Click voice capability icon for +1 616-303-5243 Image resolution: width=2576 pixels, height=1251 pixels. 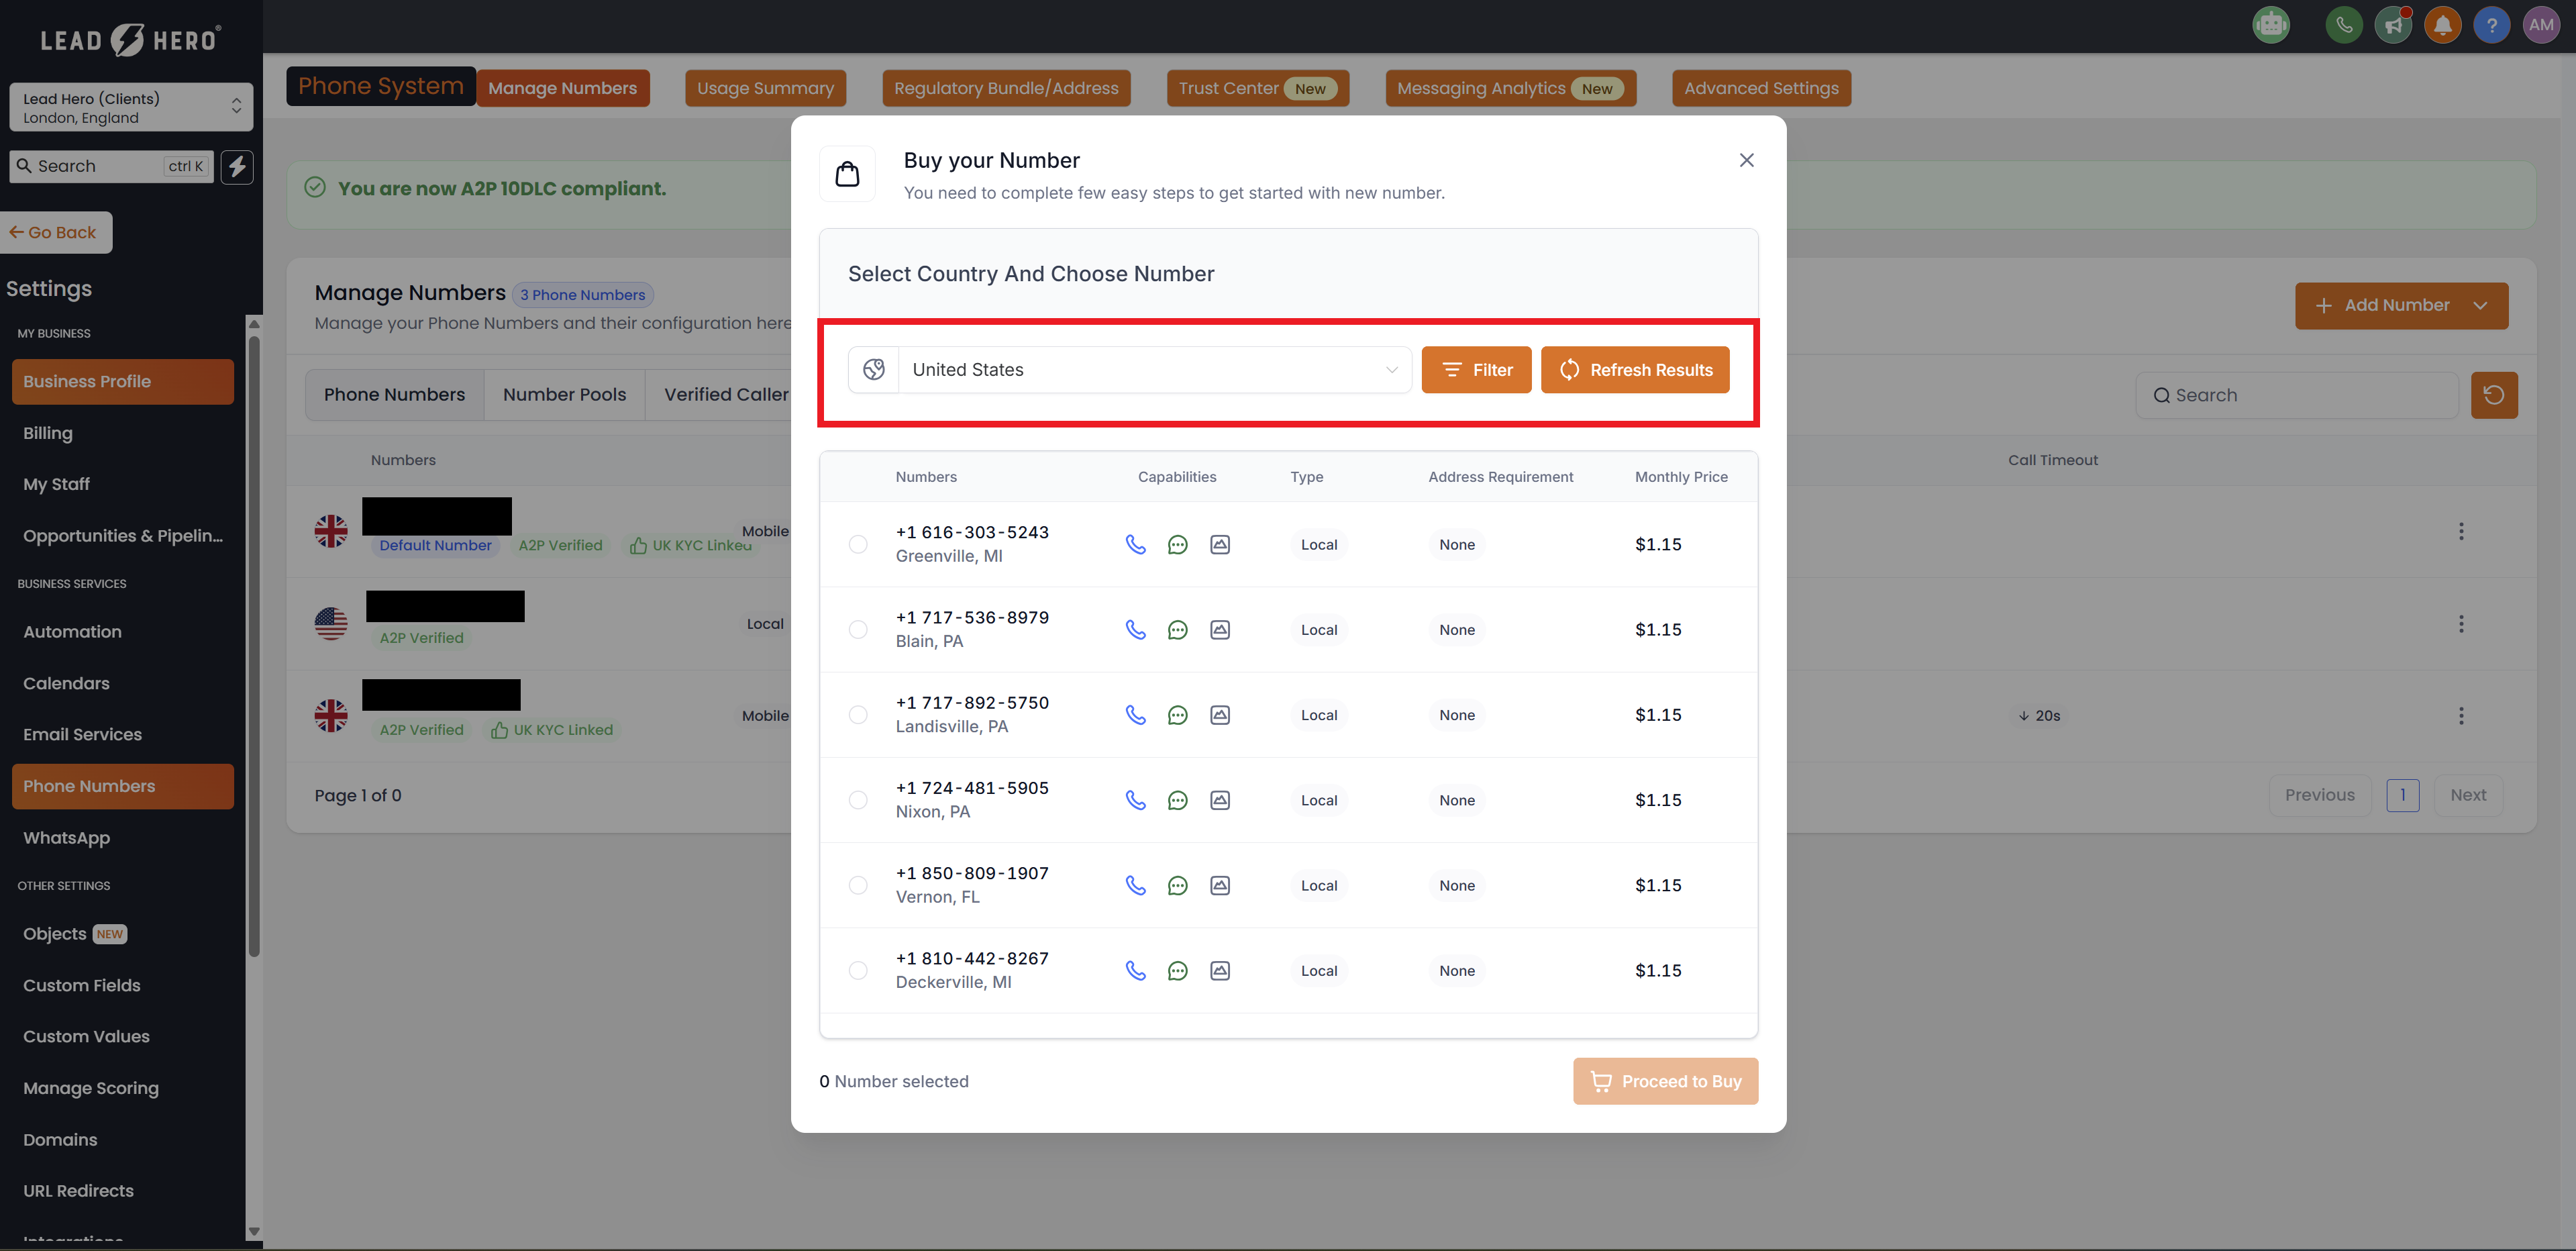click(x=1135, y=544)
